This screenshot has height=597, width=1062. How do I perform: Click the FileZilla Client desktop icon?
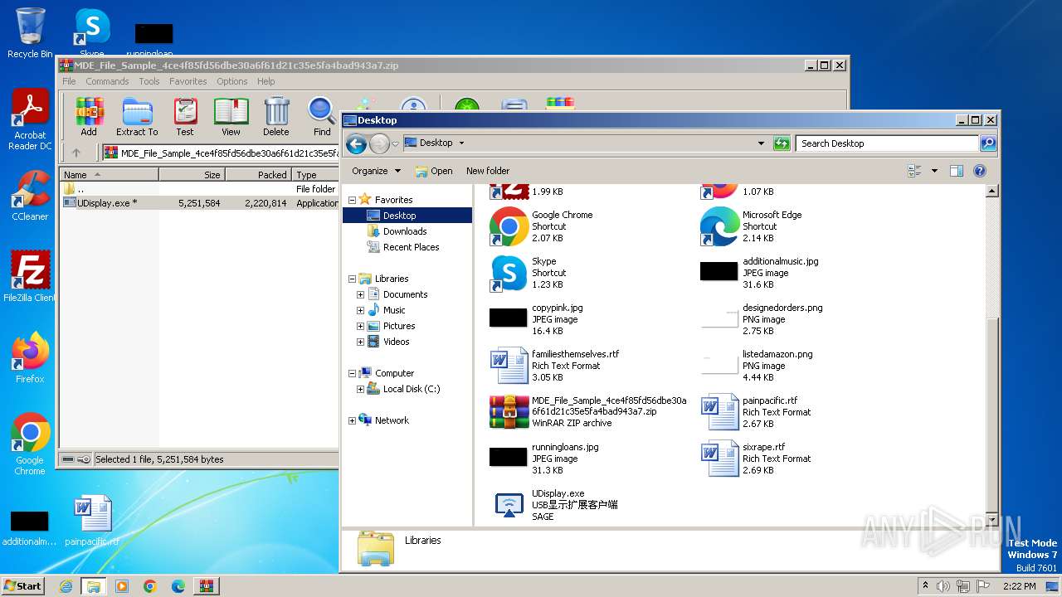(30, 276)
